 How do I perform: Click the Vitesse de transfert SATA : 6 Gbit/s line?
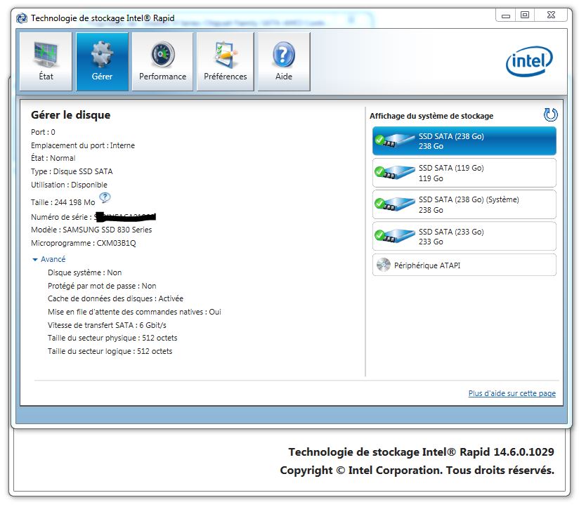click(107, 325)
